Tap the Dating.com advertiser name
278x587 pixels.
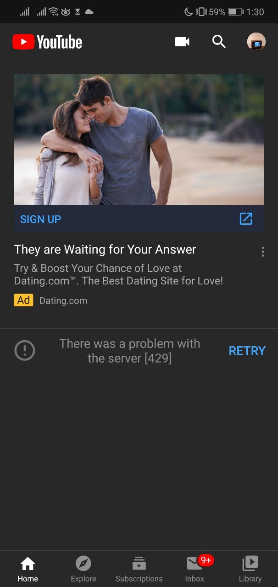pos(63,301)
